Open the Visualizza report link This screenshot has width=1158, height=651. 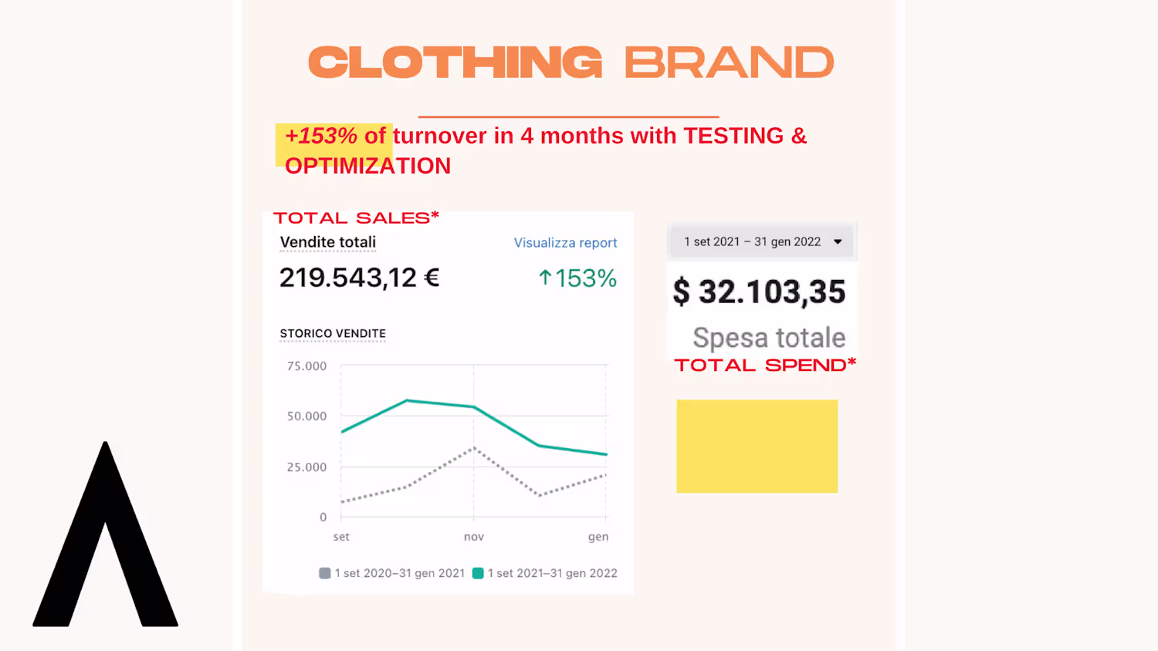[x=565, y=243]
